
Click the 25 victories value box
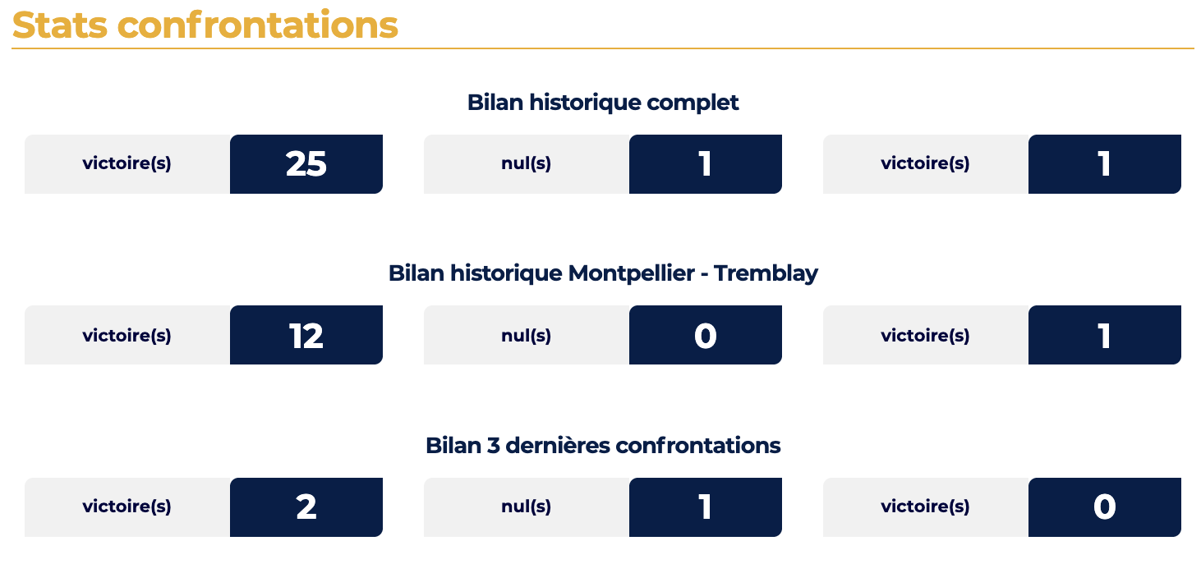[x=306, y=164]
